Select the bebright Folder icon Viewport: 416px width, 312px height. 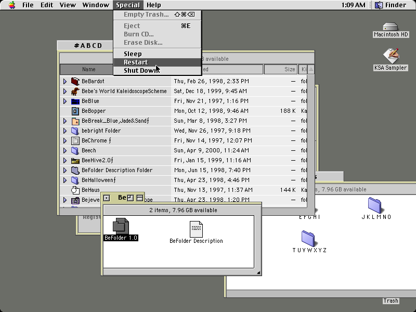point(75,131)
